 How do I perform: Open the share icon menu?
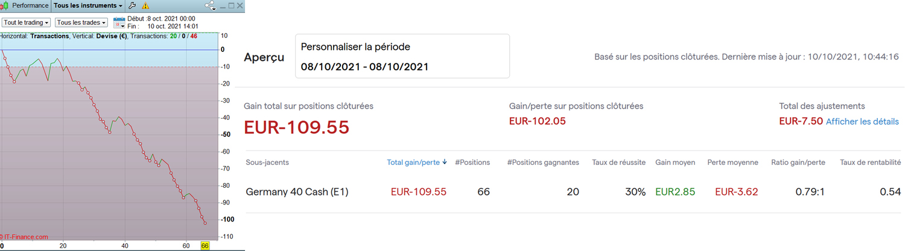pos(211,5)
